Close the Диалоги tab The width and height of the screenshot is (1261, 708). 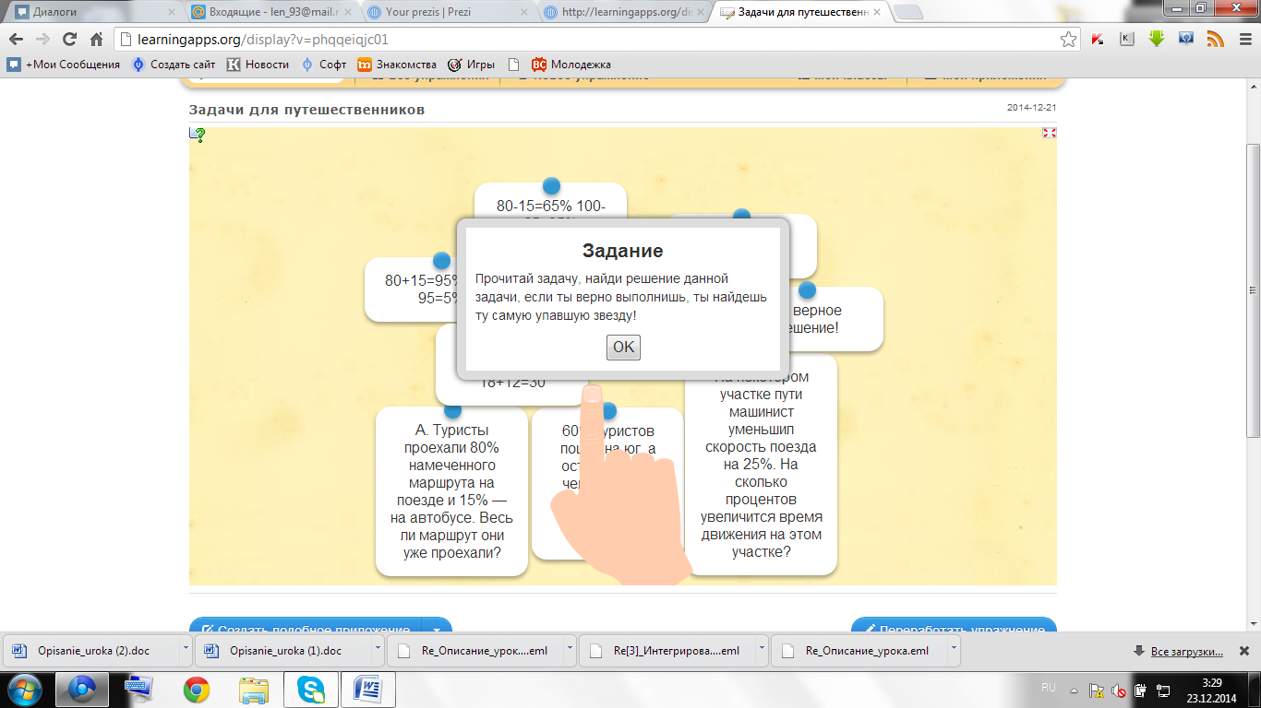point(170,13)
